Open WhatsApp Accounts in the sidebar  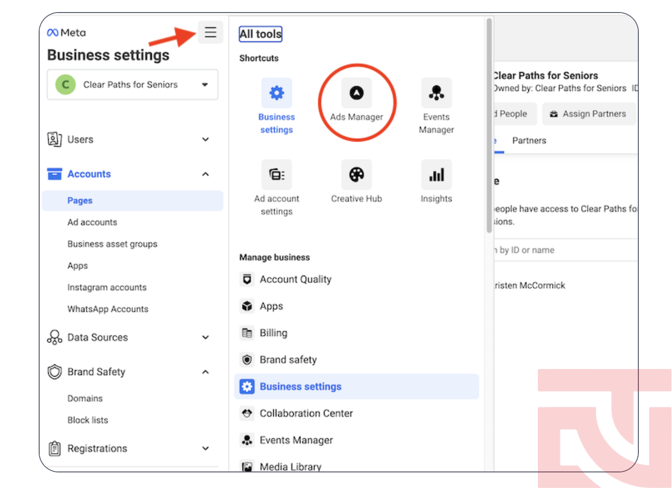(108, 309)
